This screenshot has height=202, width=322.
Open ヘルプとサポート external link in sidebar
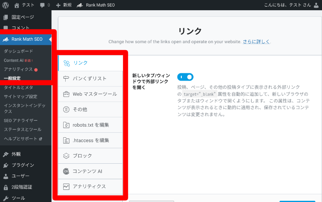[x=23, y=138]
